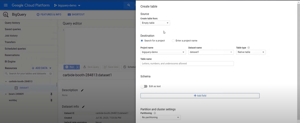Open the hamburger navigation menu
Viewport: 300px width, 123px height.
(x=6, y=5)
